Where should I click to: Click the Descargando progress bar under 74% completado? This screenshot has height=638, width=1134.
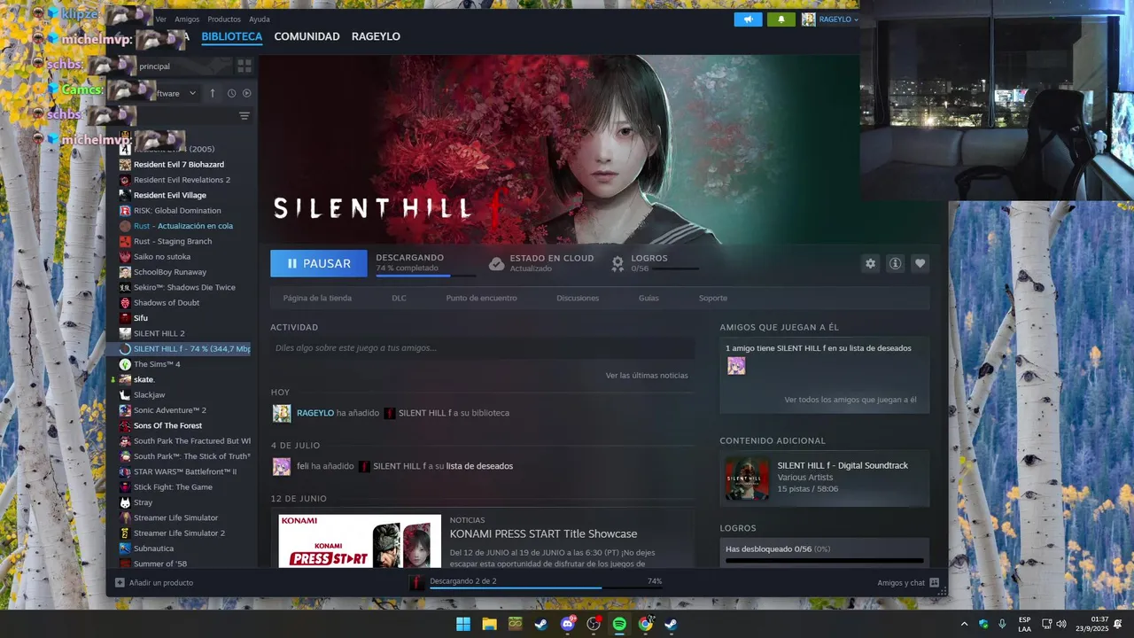click(425, 276)
